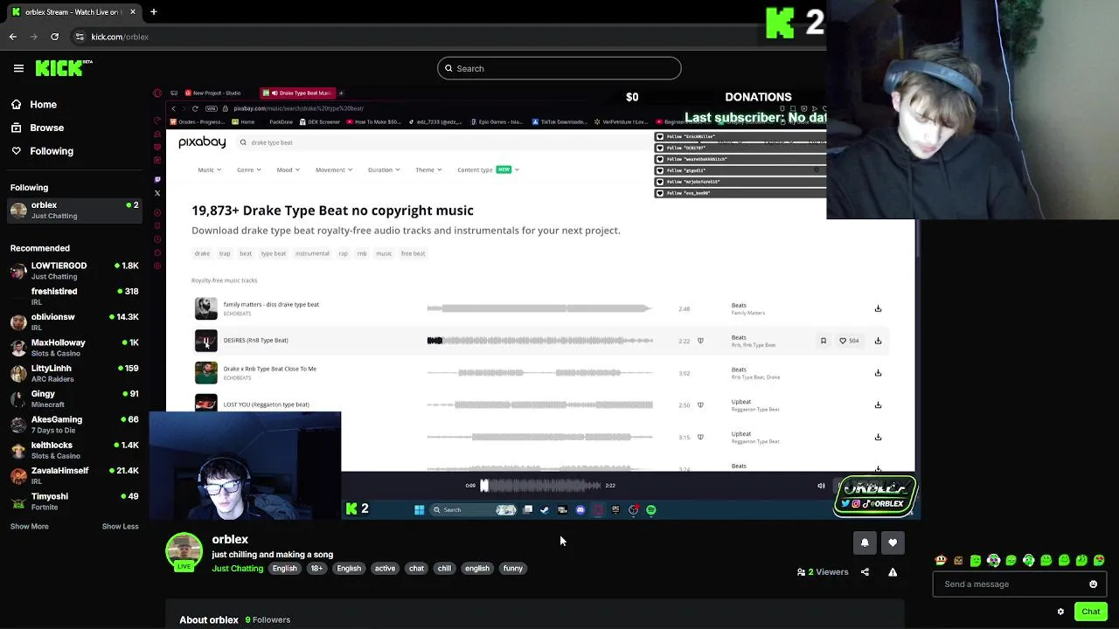The image size is (1119, 629).
Task: Open oblivionsw's recommended channel
Action: [x=74, y=322]
